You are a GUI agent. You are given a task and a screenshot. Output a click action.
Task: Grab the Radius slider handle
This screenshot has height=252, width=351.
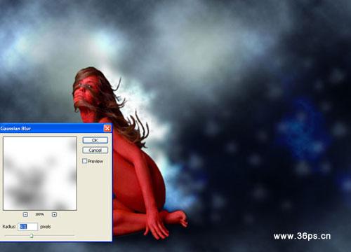(32, 236)
